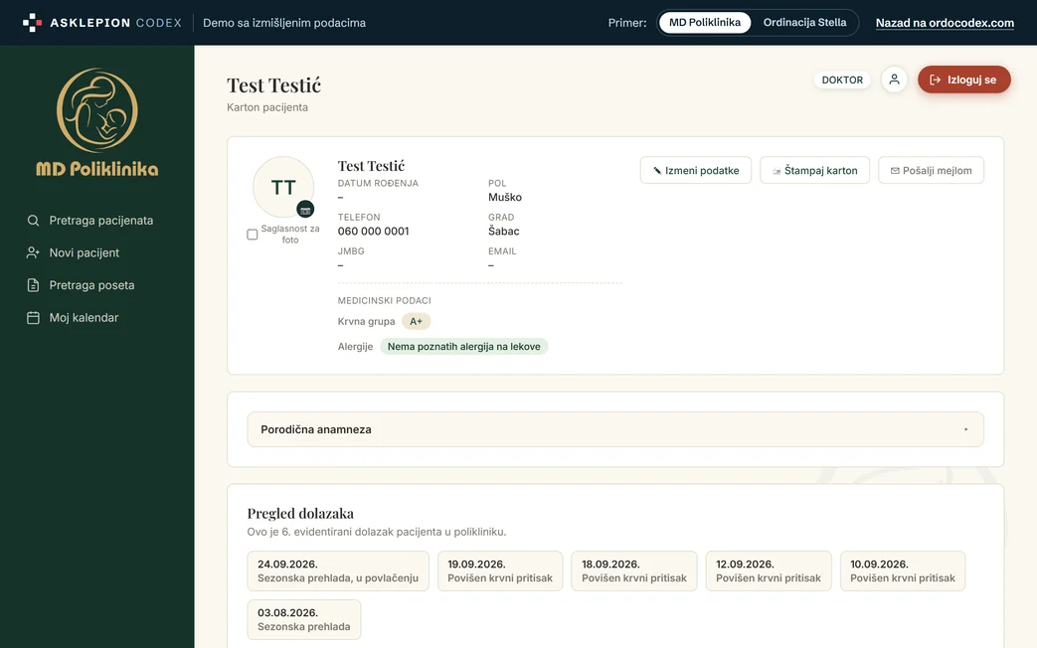
Task: Click the MD Poliklinika mother-and-child emblem
Action: click(97, 110)
